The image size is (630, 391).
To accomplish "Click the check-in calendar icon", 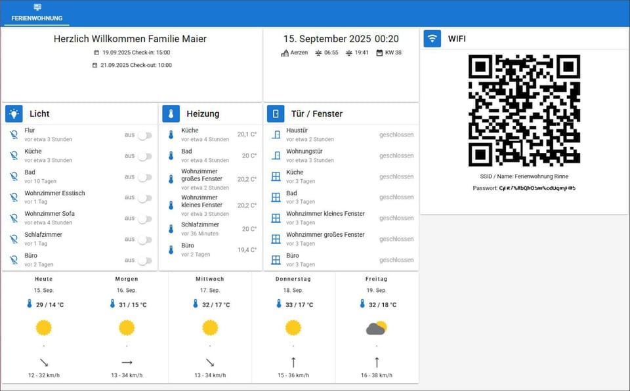I will tap(96, 52).
